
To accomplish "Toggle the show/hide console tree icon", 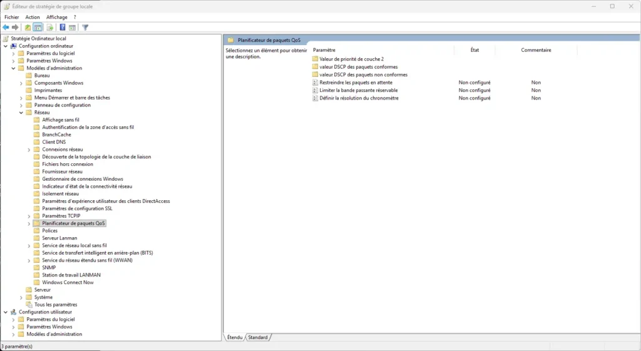I will pos(38,28).
